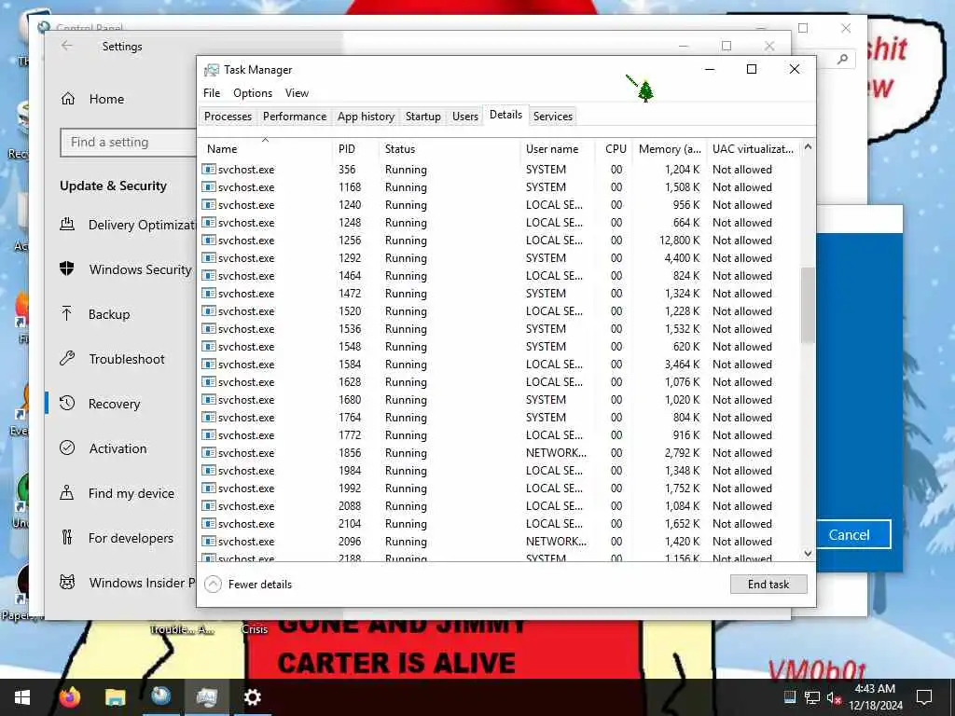Select the Windows Security shield icon
The height and width of the screenshot is (716, 955).
pos(67,269)
